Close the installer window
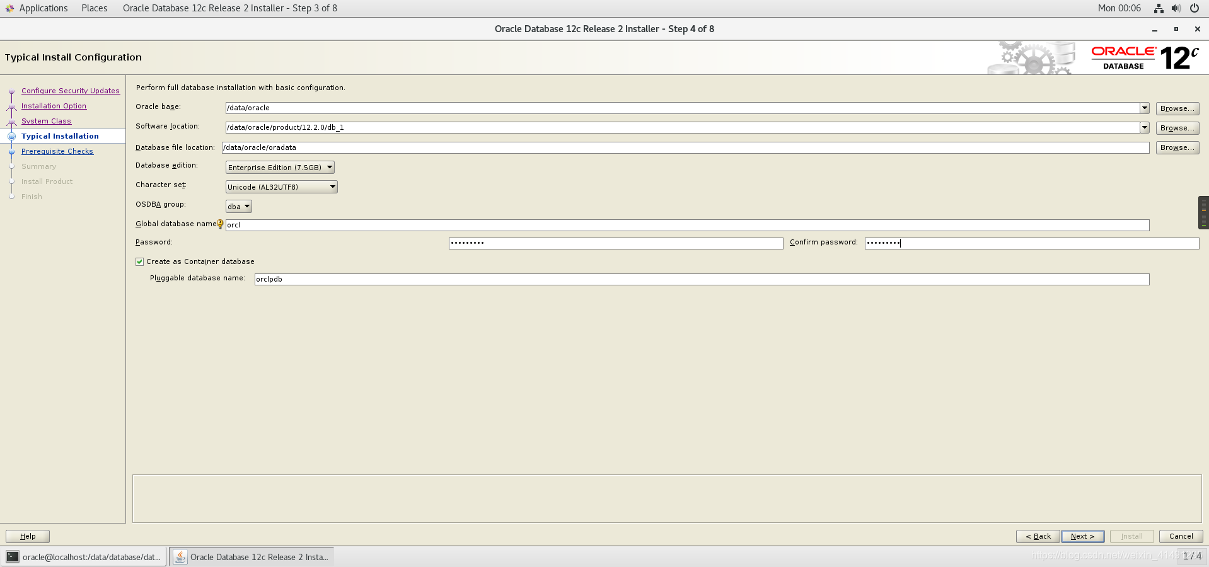 coord(1197,29)
